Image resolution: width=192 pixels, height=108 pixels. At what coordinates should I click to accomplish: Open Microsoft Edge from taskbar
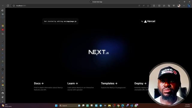pos(123,106)
